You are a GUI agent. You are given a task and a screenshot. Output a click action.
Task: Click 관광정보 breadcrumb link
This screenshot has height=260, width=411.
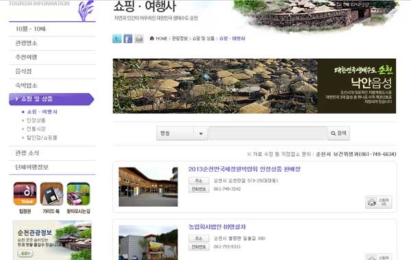pyautogui.click(x=179, y=38)
